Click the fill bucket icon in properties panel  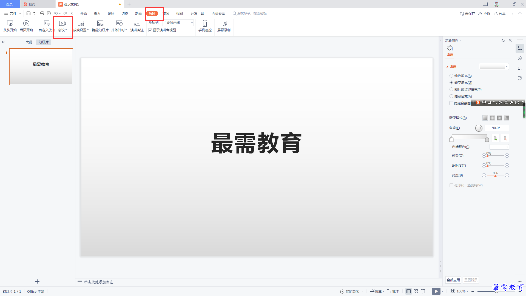point(450,48)
